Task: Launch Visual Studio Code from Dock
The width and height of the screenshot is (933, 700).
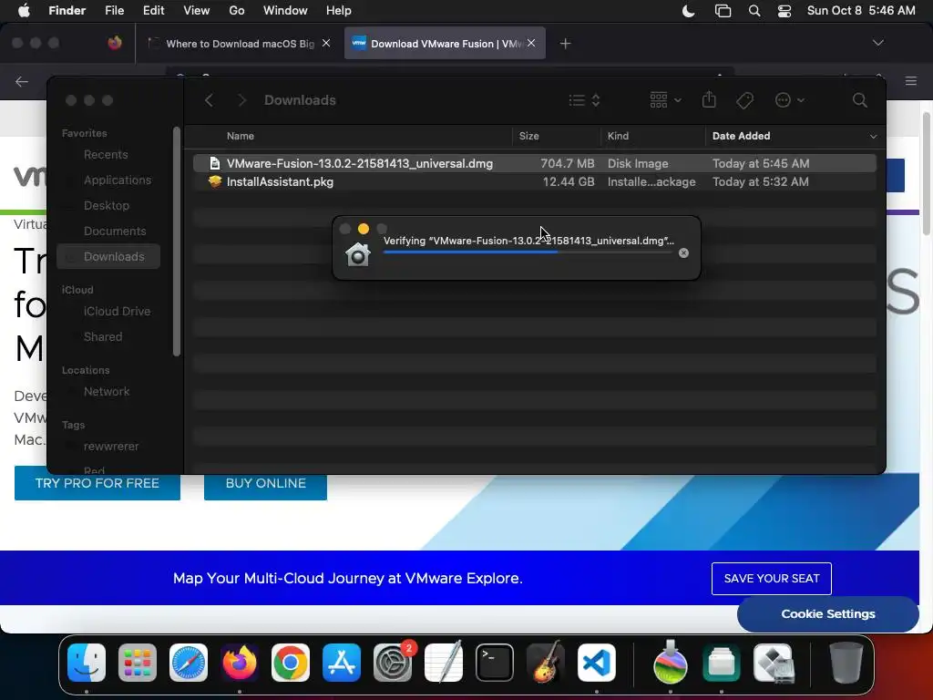Action: pyautogui.click(x=596, y=664)
